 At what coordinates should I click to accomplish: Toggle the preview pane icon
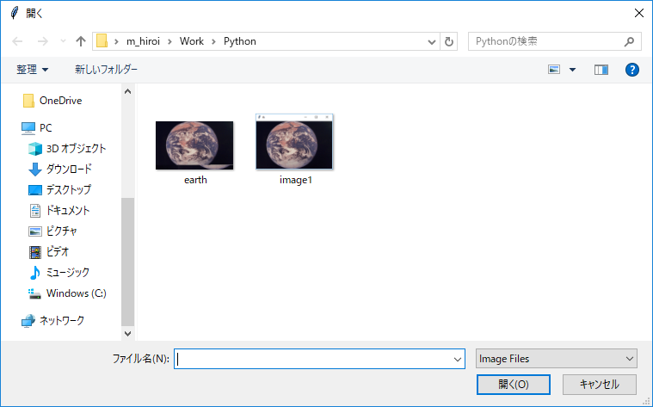[601, 69]
